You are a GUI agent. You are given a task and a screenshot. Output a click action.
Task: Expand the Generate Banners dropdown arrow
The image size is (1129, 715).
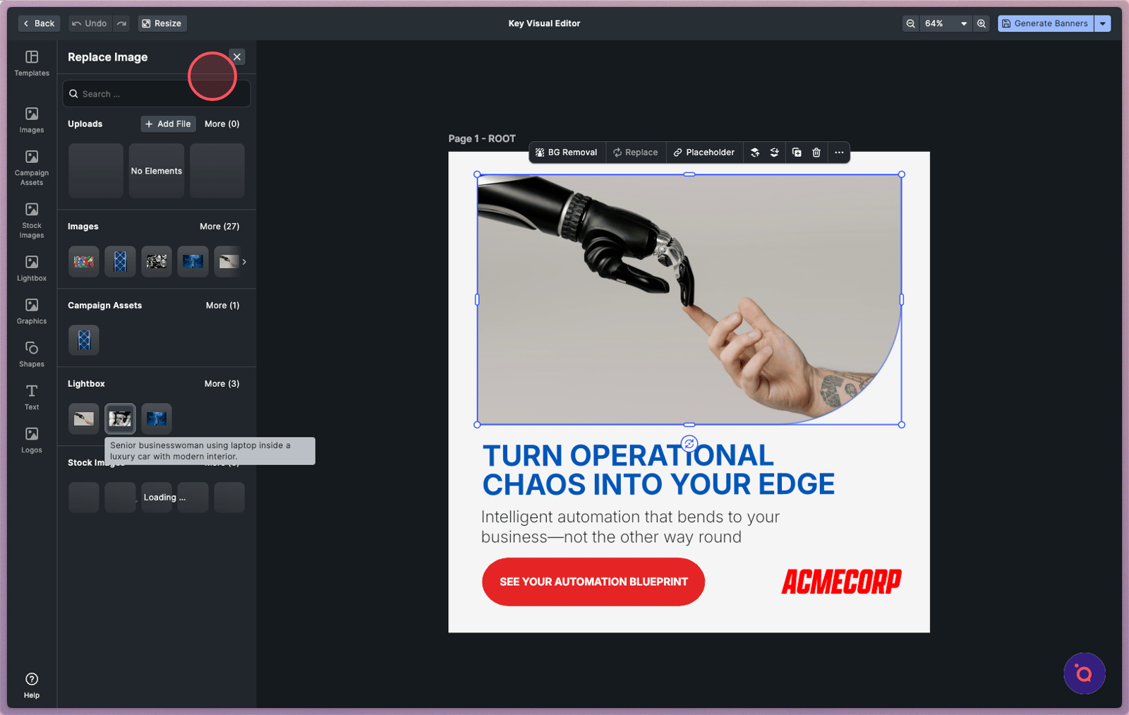[1103, 23]
